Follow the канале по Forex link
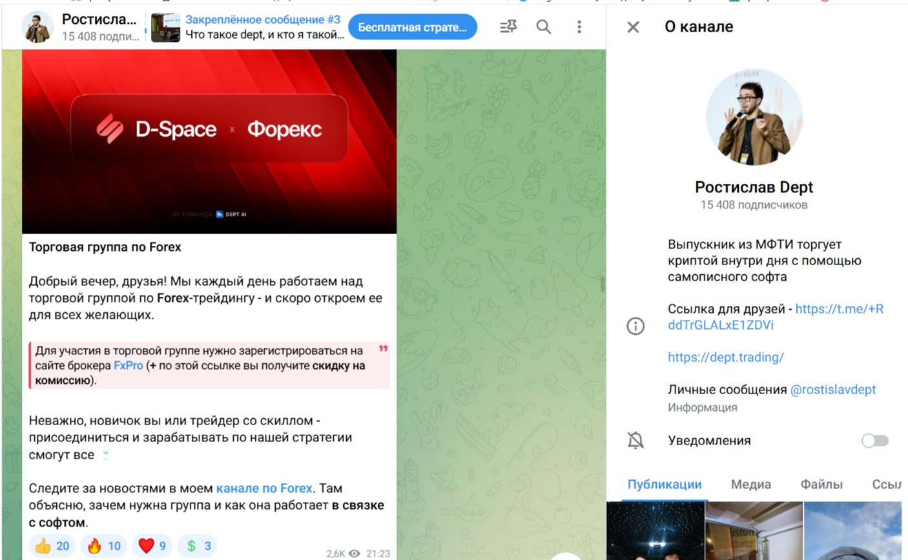908x560 pixels. tap(264, 488)
